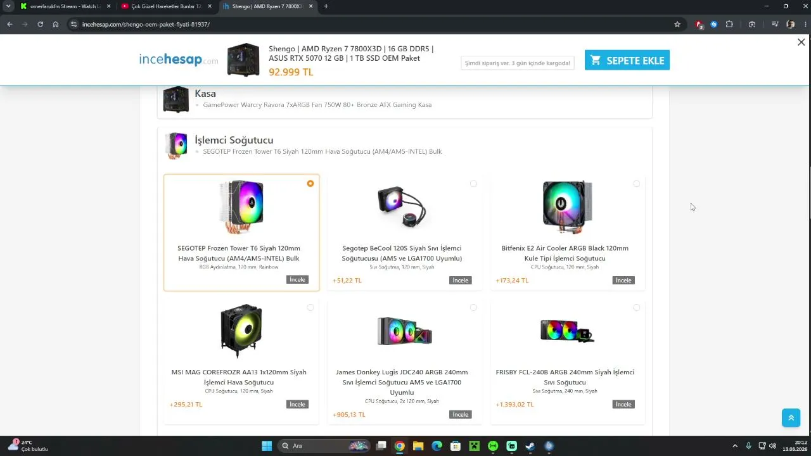Viewport: 811px width, 456px height.
Task: Go back to the previous page
Action: click(x=10, y=24)
